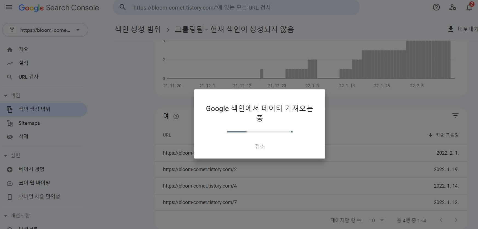The height and width of the screenshot is (229, 478).
Task: Open rows-per-page dropdown showing 10
Action: [377, 220]
